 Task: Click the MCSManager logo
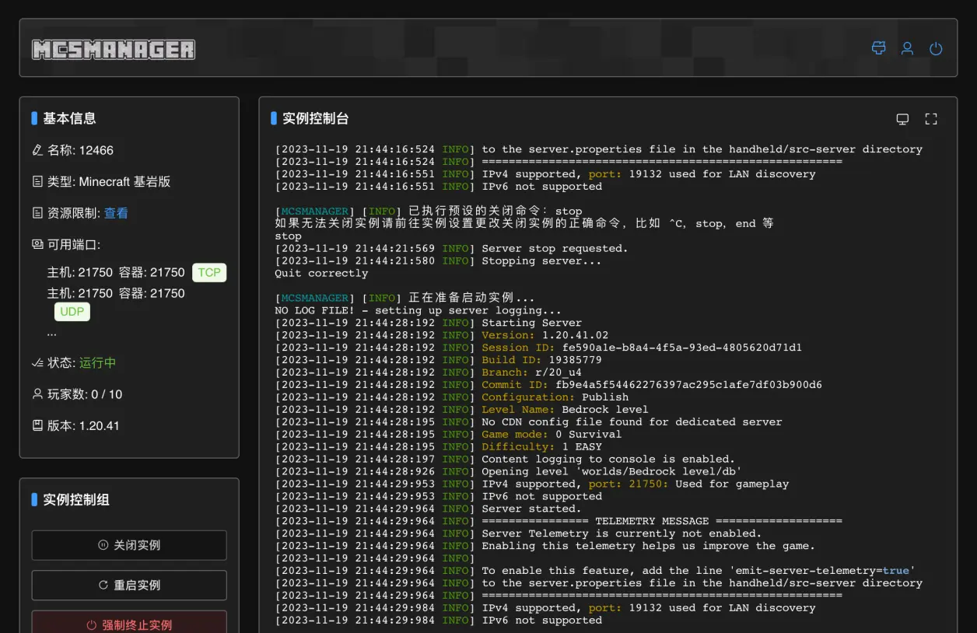[x=114, y=50]
